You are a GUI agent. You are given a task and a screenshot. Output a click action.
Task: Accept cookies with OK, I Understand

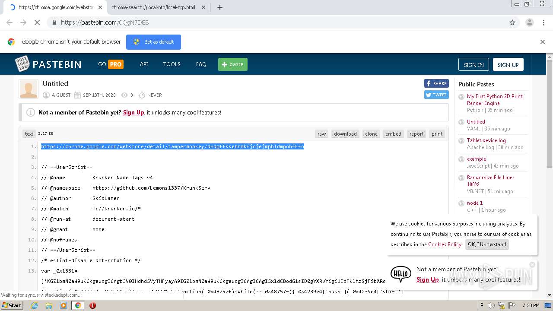pos(487,244)
